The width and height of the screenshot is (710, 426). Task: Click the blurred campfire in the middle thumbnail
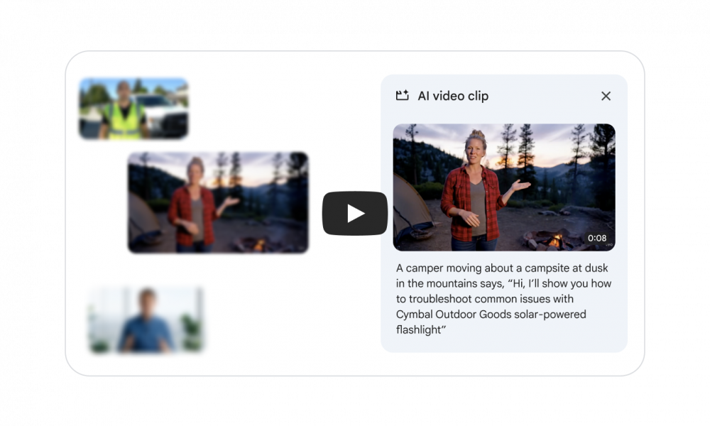point(259,245)
